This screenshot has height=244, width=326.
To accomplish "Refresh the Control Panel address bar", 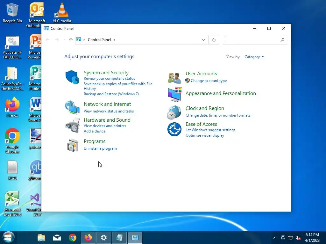I will (214, 40).
